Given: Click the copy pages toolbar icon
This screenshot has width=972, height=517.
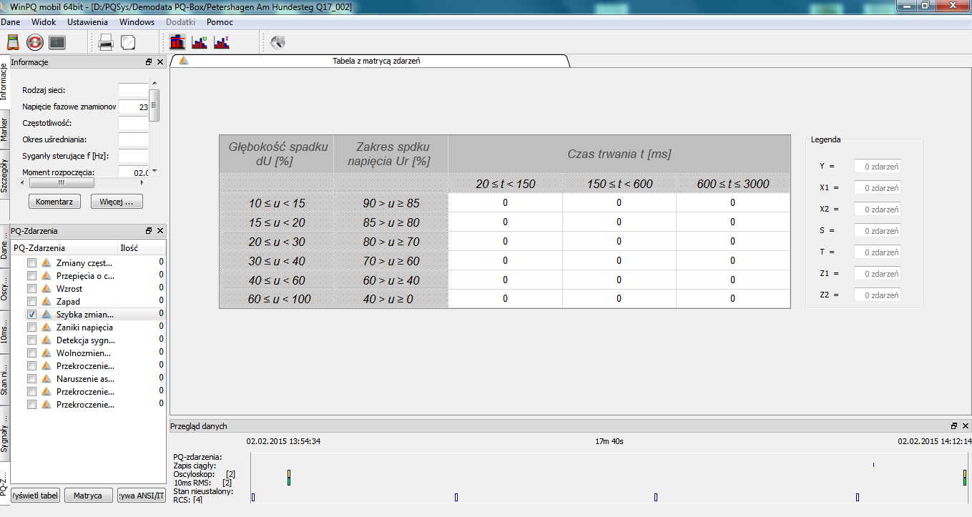Looking at the screenshot, I should coord(128,43).
